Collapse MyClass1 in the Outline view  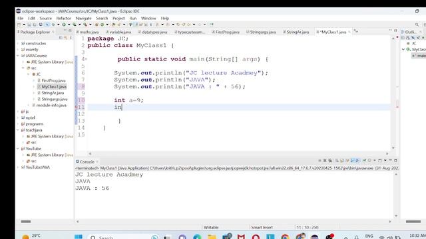coord(403,49)
